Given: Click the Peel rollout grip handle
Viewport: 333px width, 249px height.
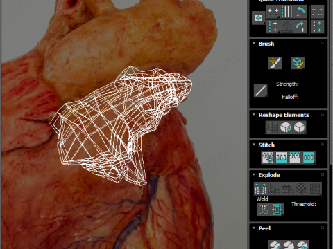Looking at the screenshot, I should click(x=323, y=228).
